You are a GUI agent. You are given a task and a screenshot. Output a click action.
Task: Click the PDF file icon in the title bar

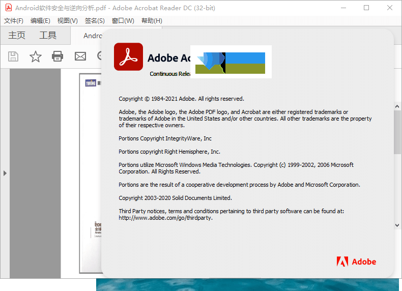9,8
